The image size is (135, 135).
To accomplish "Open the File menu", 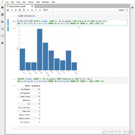I will coord(7,2).
